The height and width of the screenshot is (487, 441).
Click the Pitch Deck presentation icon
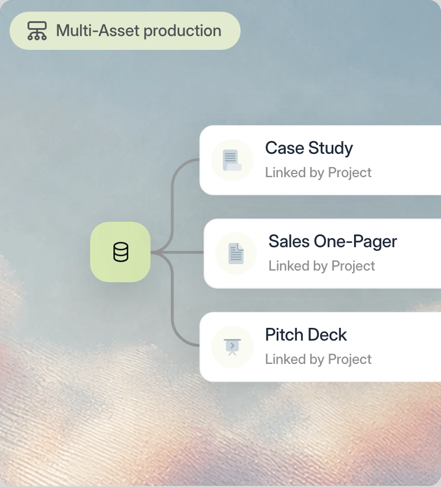point(232,347)
